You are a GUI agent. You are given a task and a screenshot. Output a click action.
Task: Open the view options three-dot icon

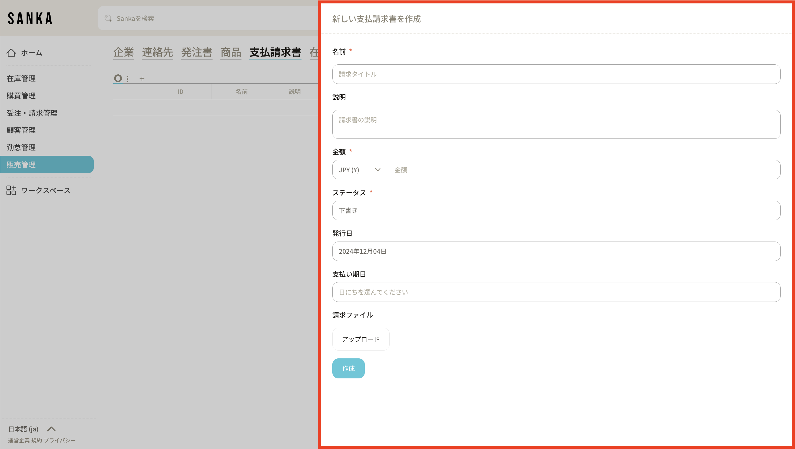point(127,79)
